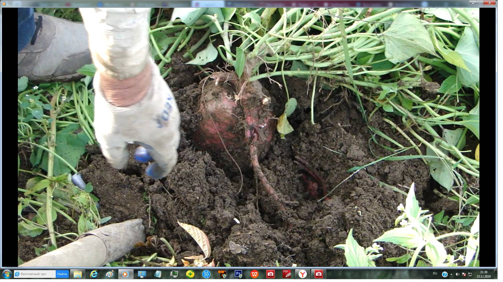
Task: Switch the RU input language indicator
Action: tap(435, 273)
